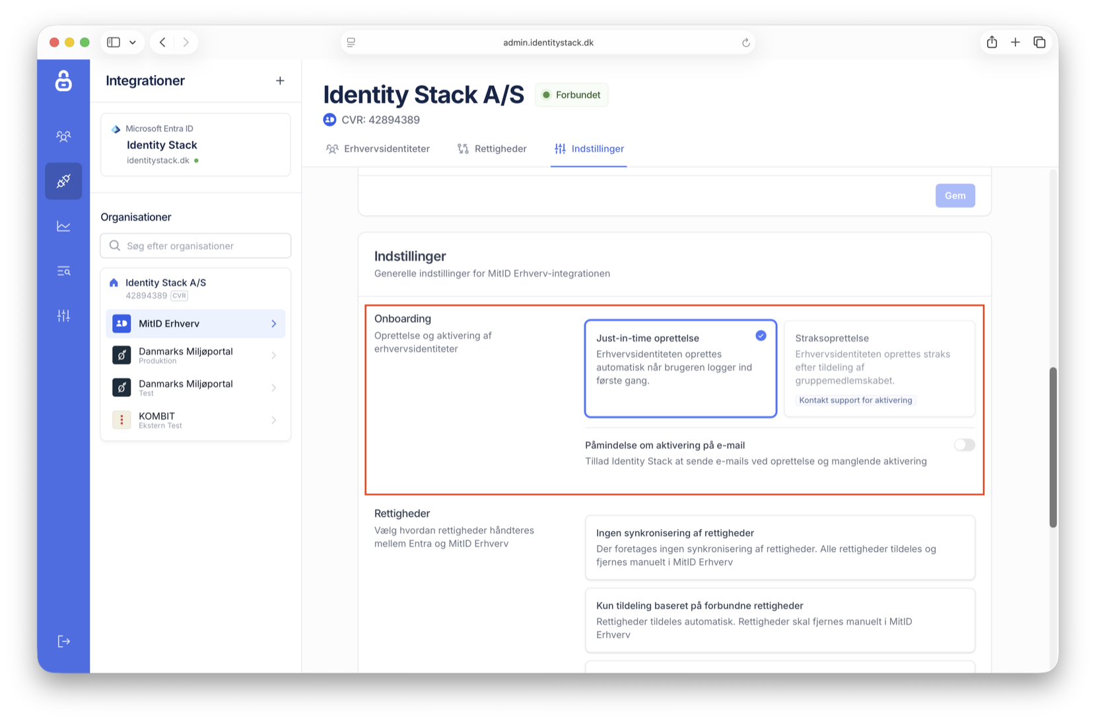Click the identitystack.dk domain text
Screen dimensions: 1096x722
158,161
